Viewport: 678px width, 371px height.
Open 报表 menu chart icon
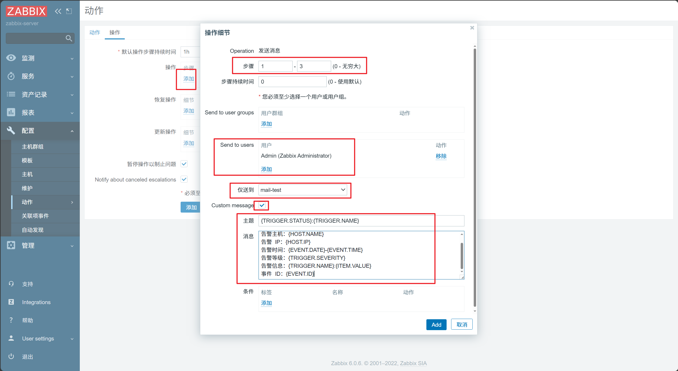(11, 112)
